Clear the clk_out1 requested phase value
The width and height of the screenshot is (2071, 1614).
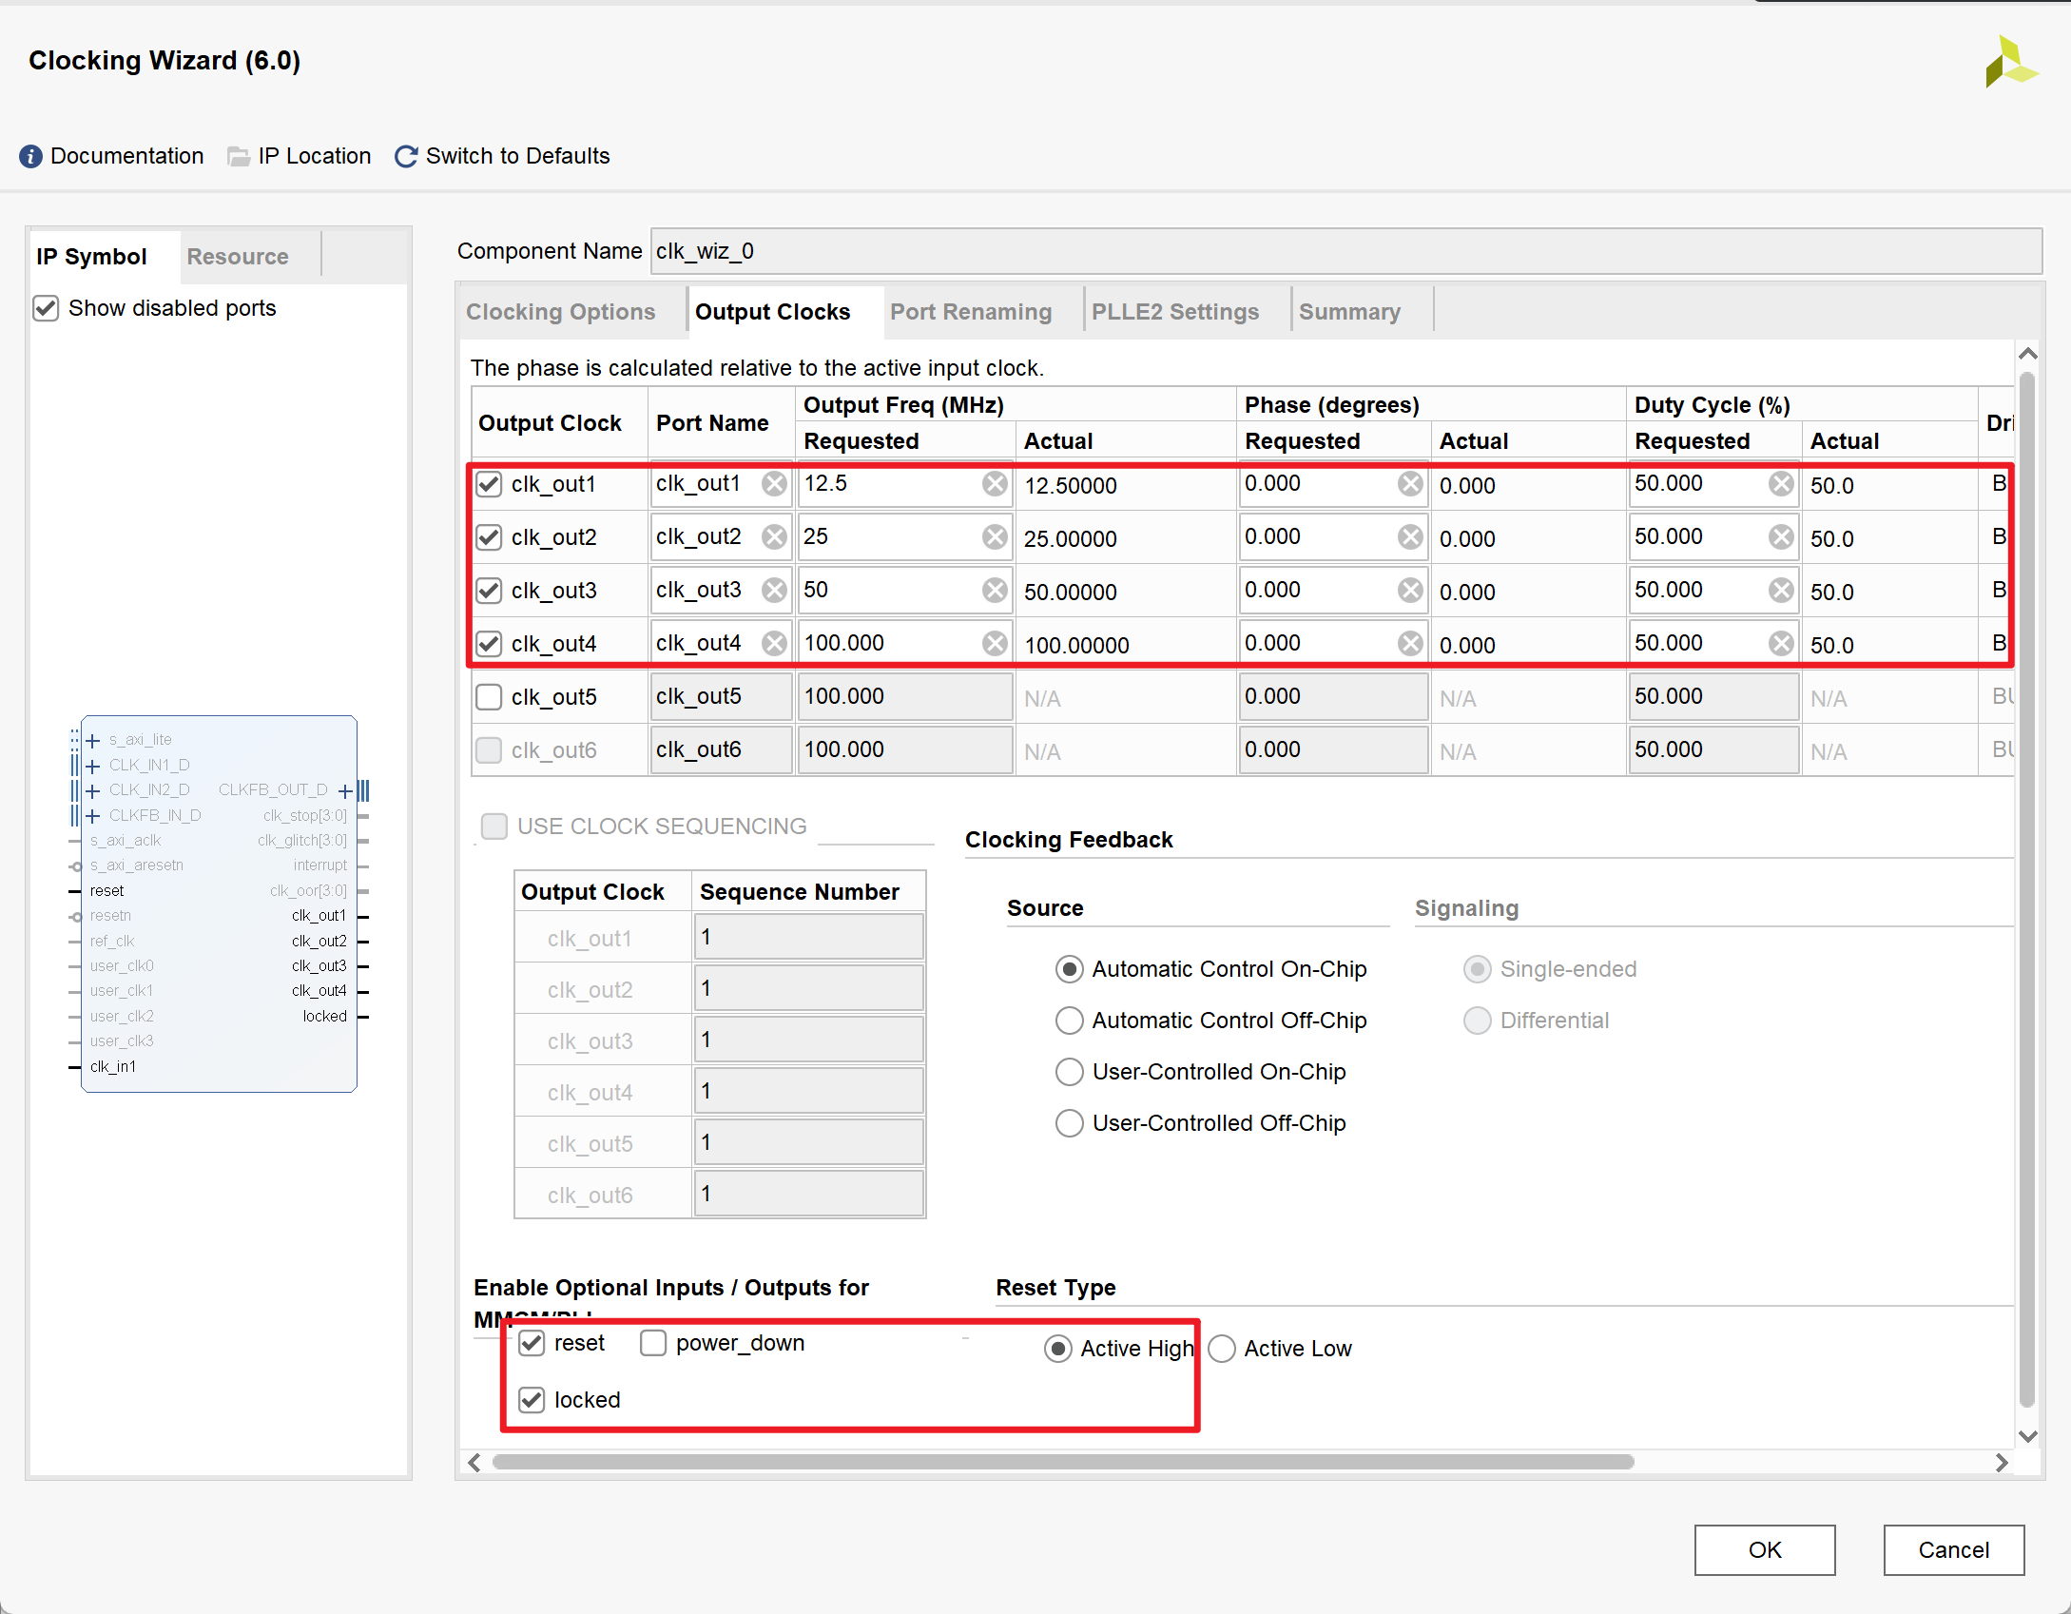1411,484
